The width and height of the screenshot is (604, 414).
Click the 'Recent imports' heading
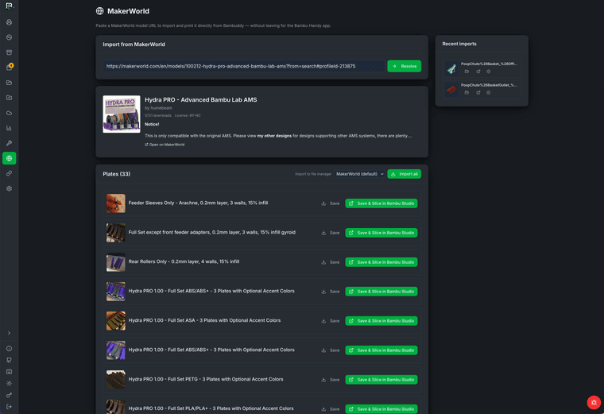coord(459,44)
